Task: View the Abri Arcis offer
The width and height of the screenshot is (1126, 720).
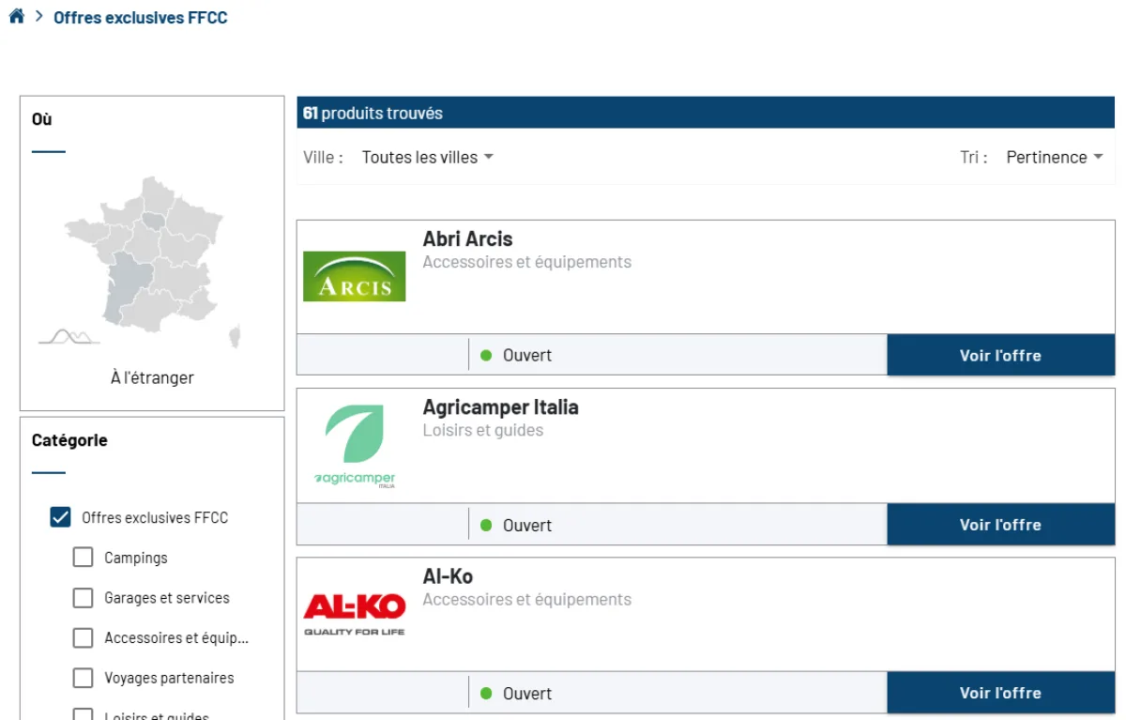Action: (x=1000, y=356)
